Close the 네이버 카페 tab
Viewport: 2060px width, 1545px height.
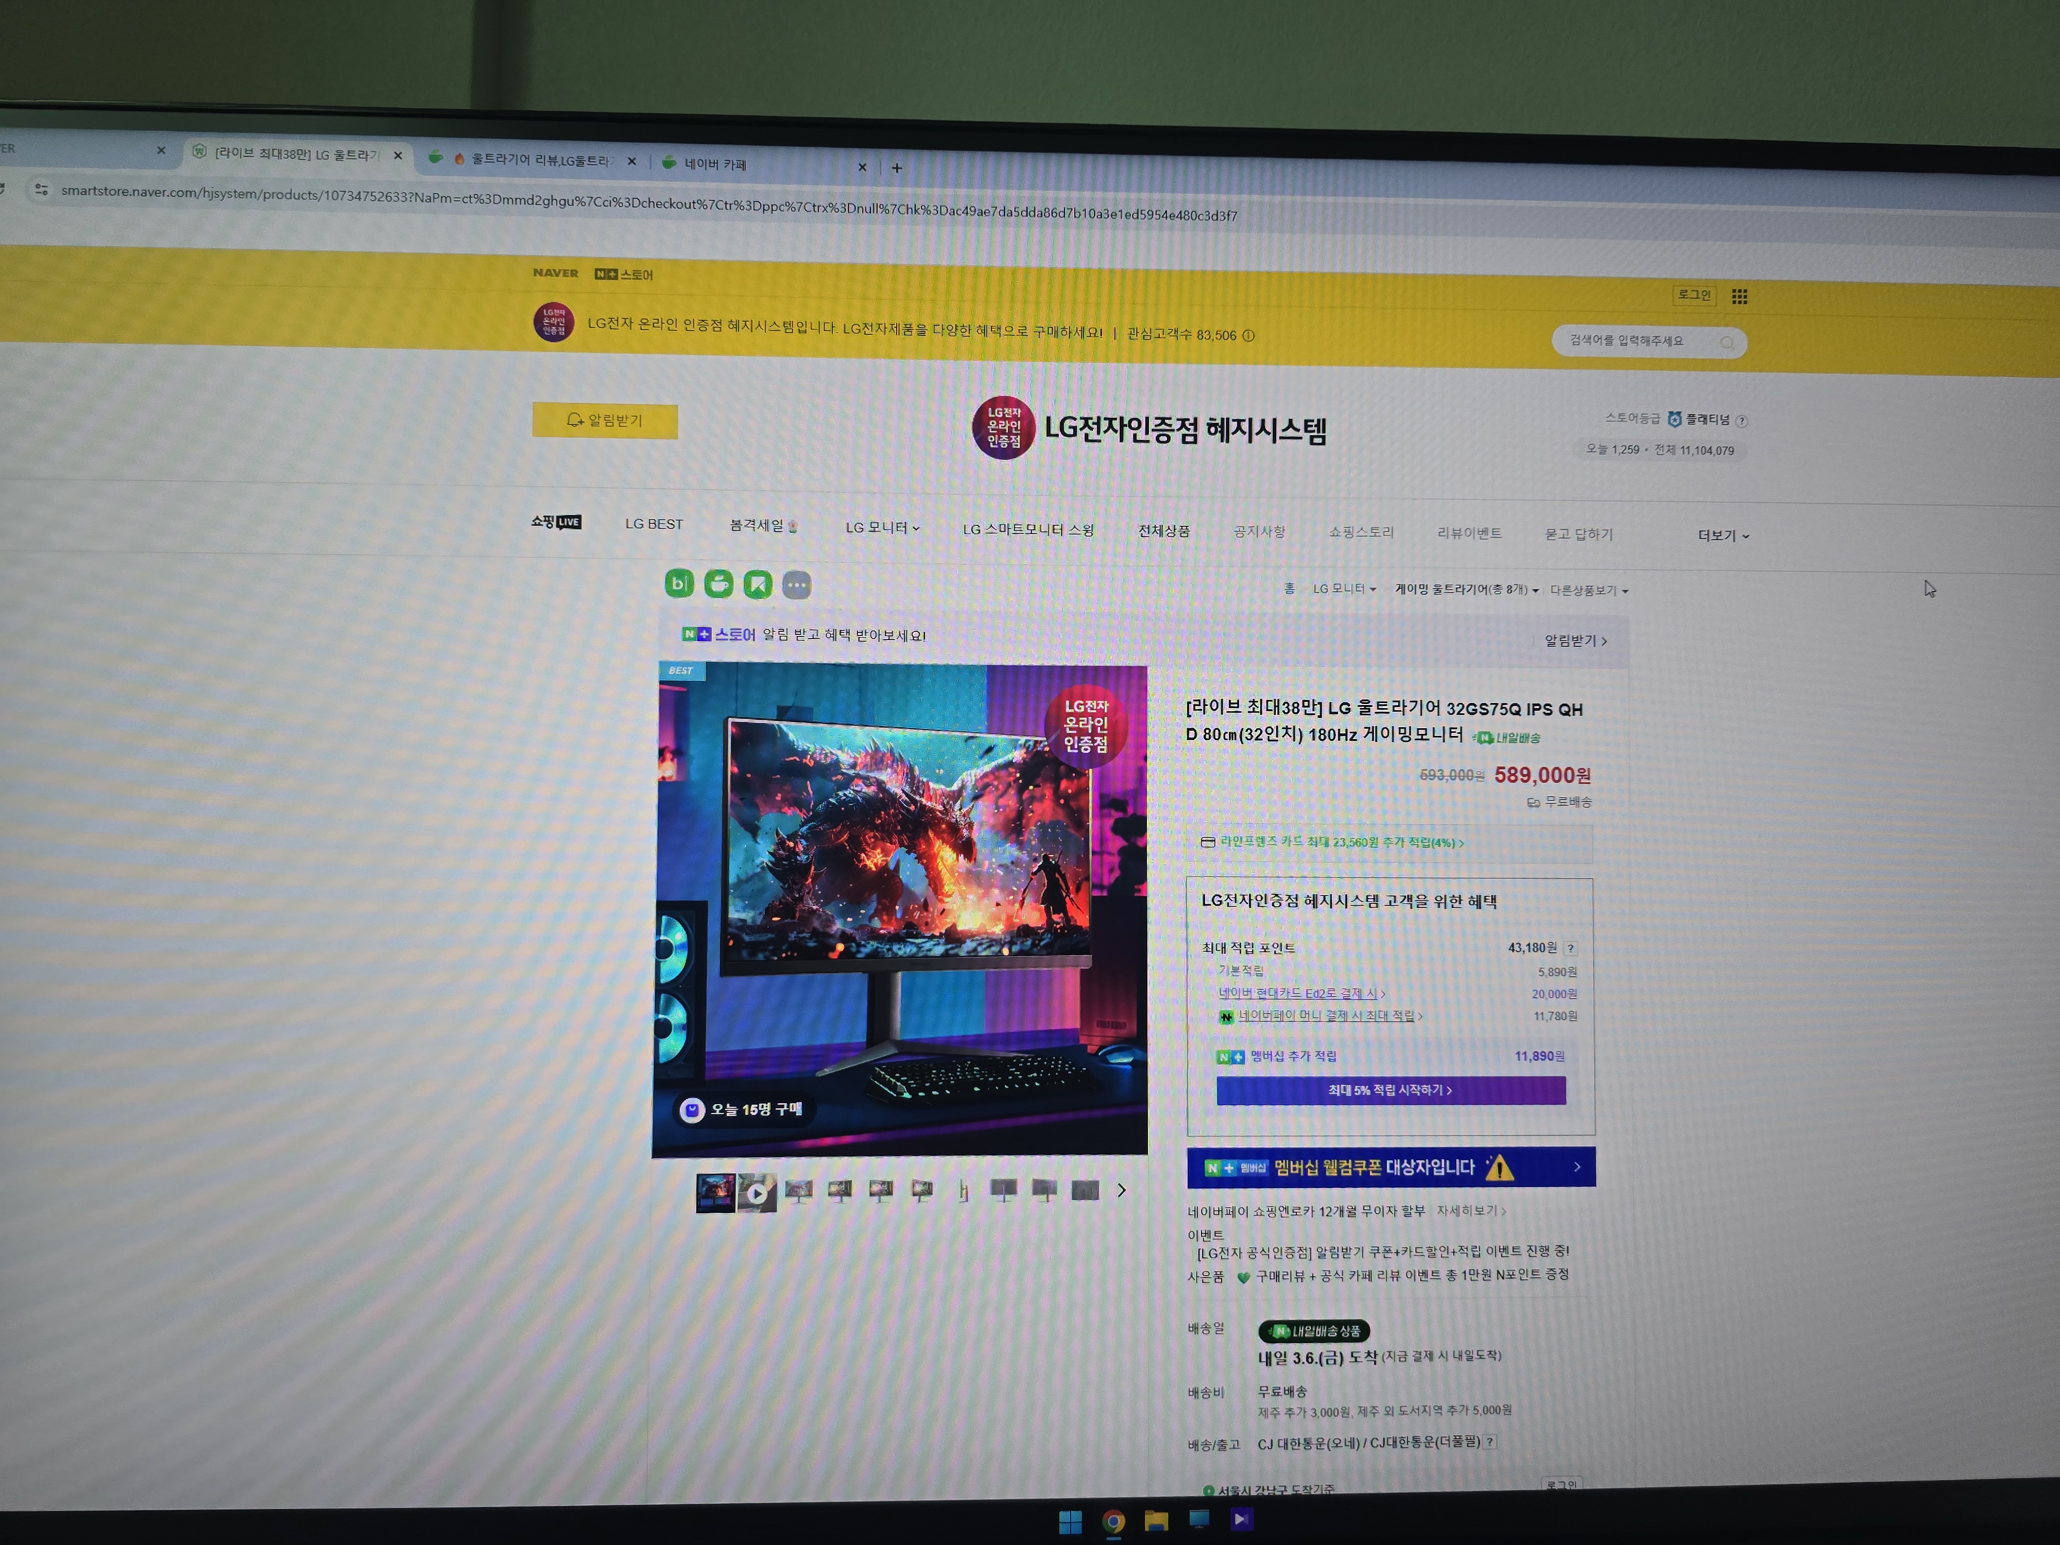pyautogui.click(x=863, y=167)
